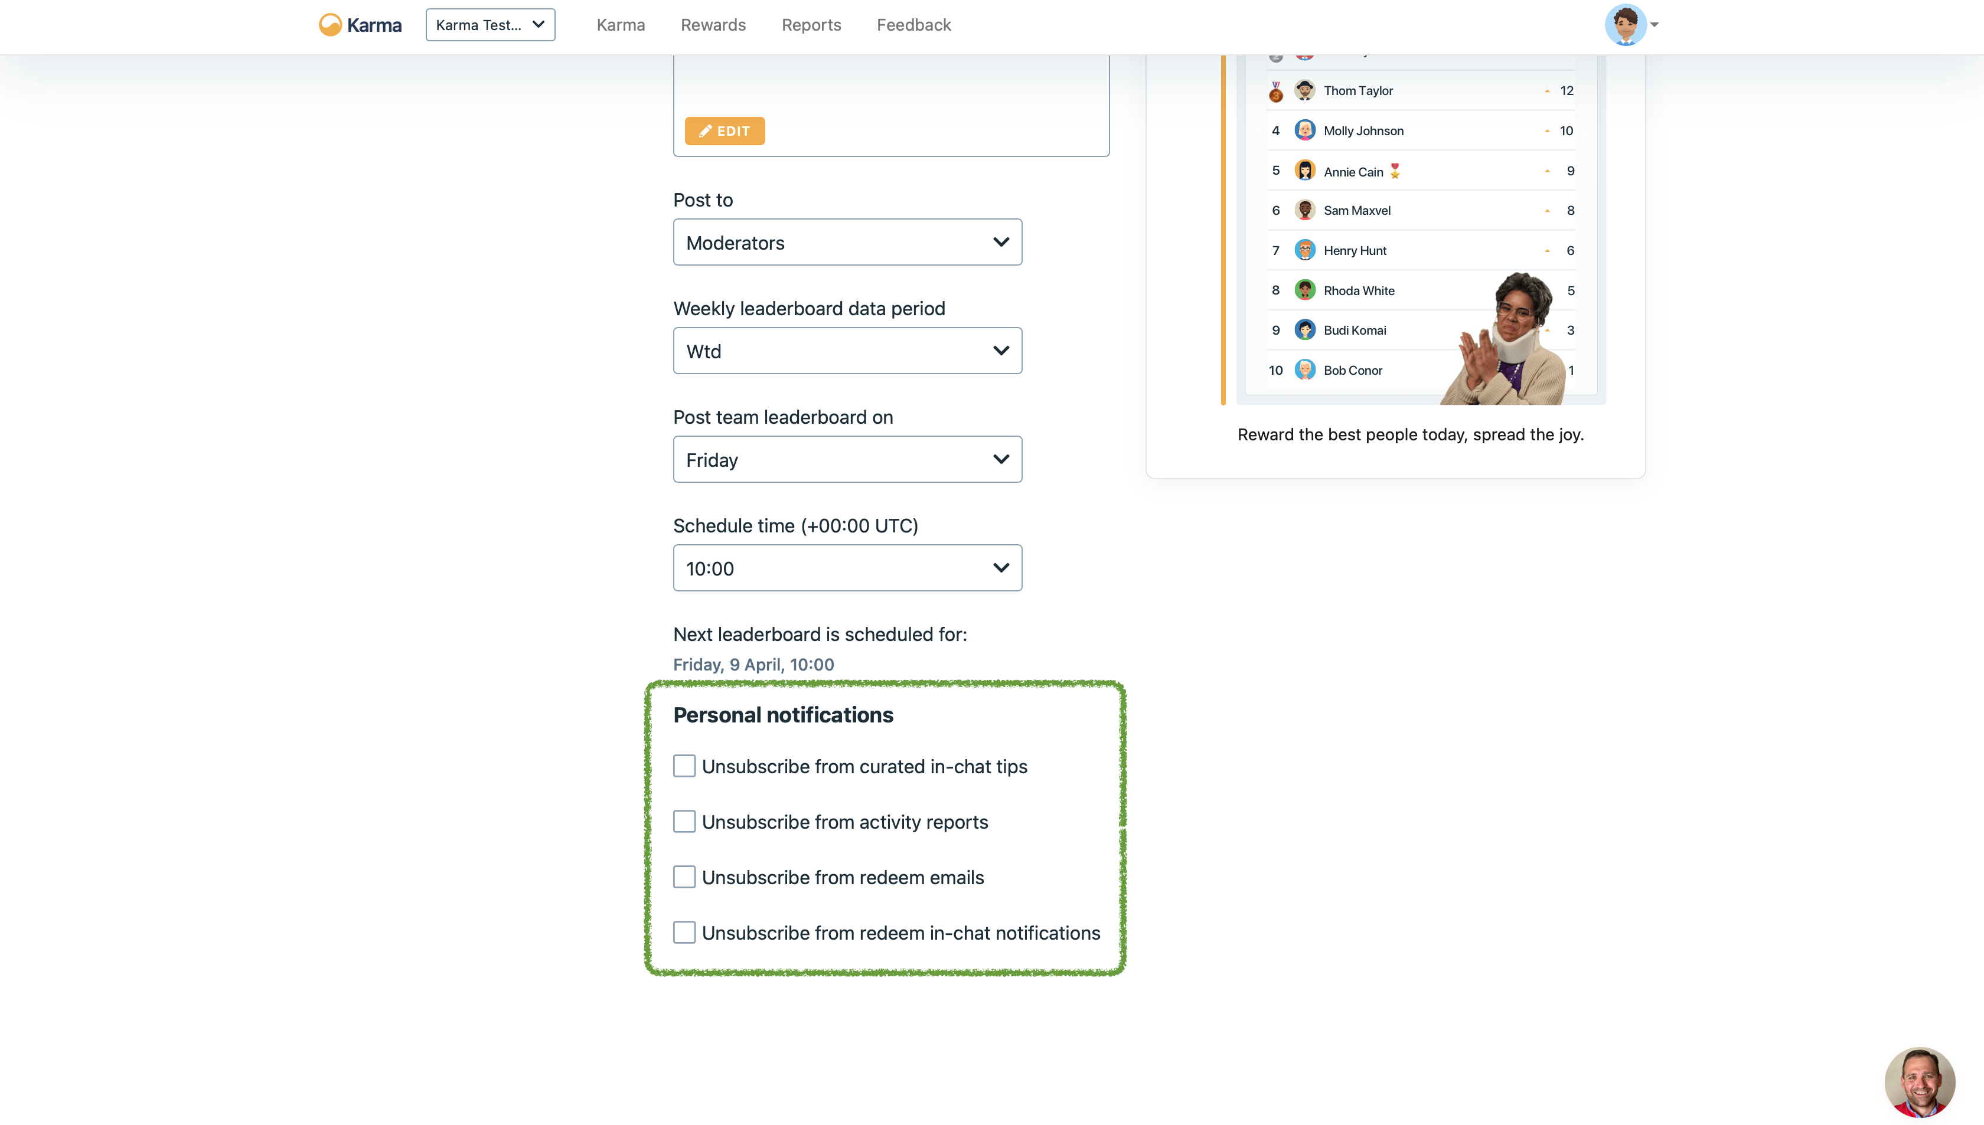This screenshot has height=1125, width=1984.
Task: Open the Post to Moderators dropdown
Action: tap(847, 243)
